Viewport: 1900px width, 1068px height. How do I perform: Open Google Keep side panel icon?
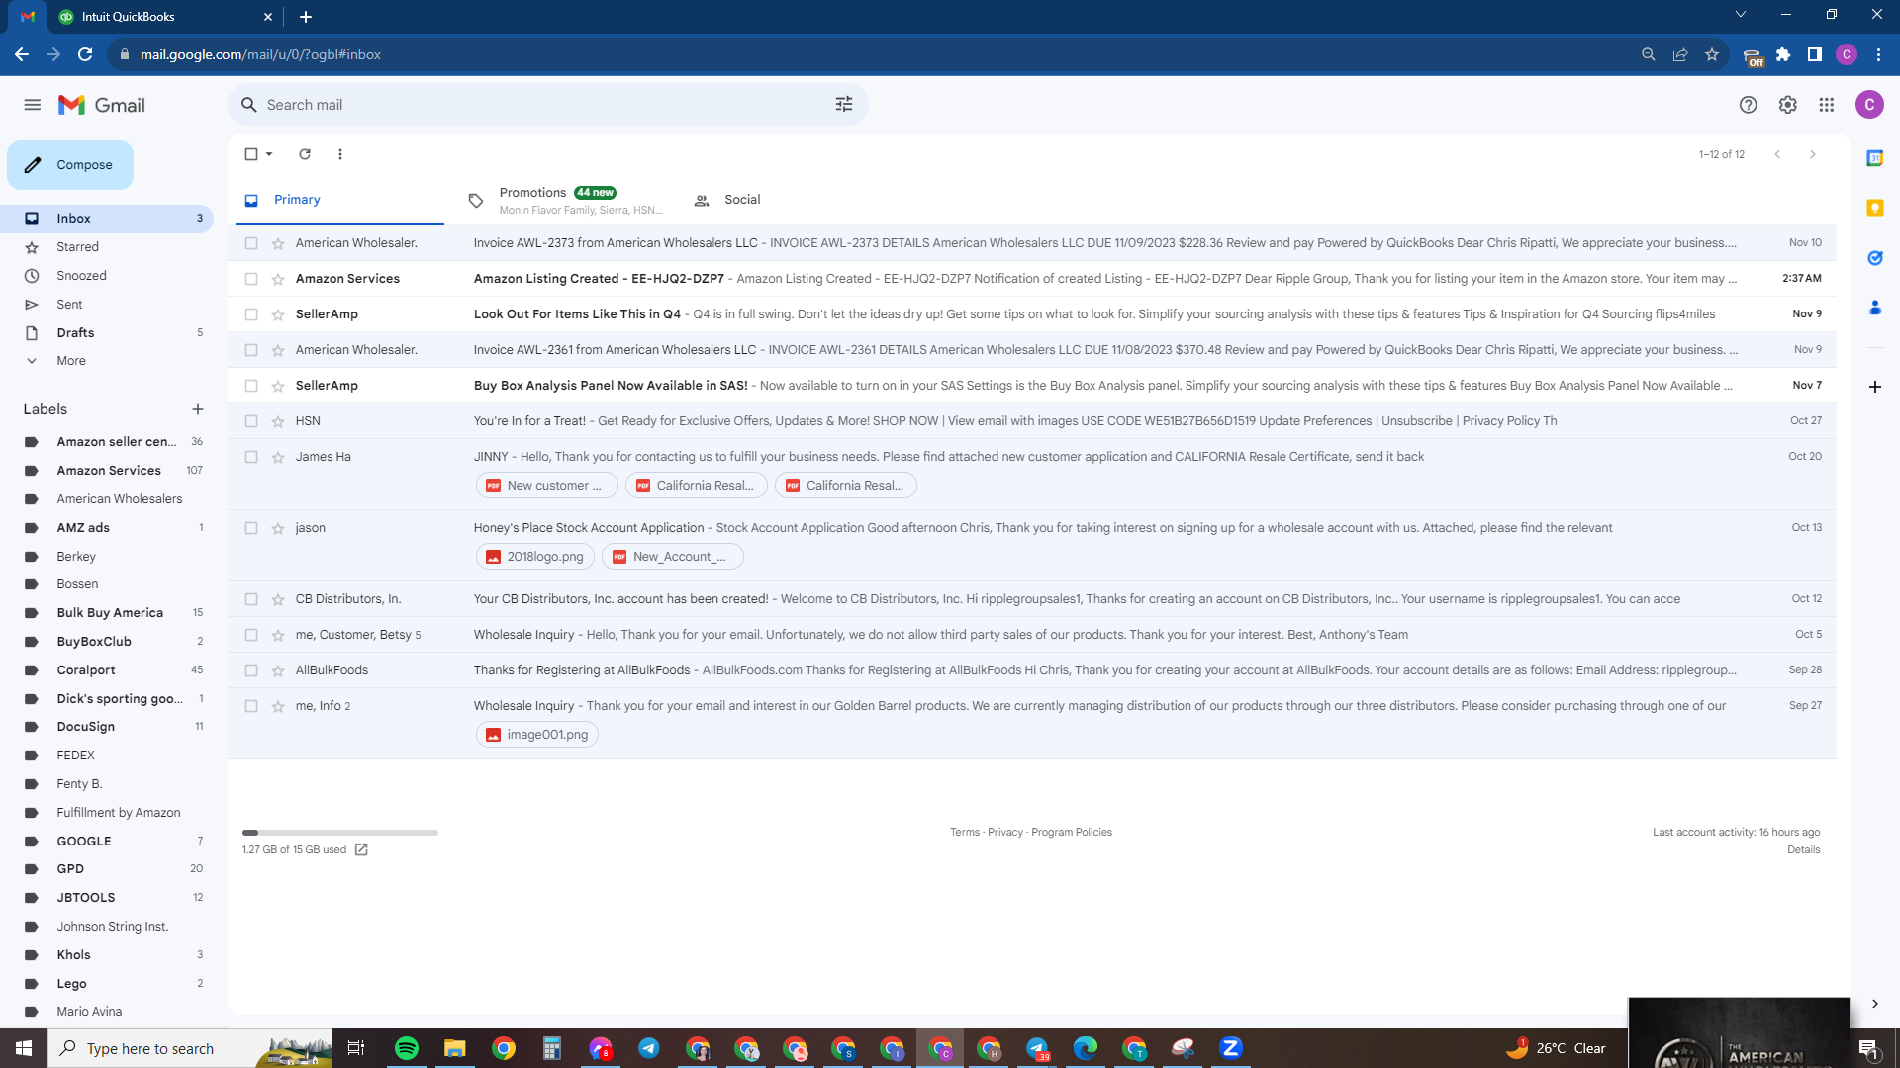1875,208
